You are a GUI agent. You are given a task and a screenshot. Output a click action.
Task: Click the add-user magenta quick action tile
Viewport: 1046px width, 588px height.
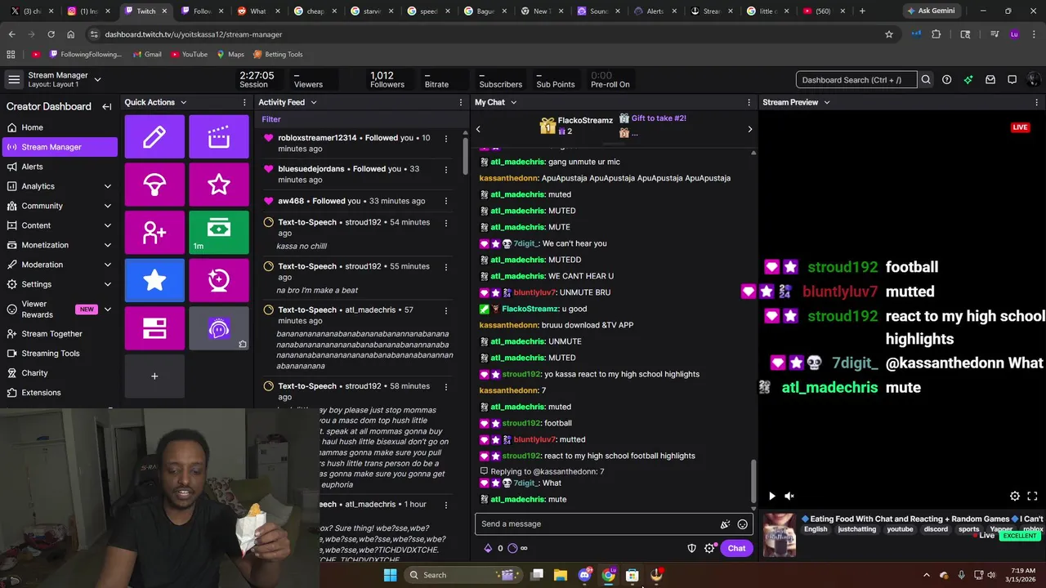pos(154,232)
